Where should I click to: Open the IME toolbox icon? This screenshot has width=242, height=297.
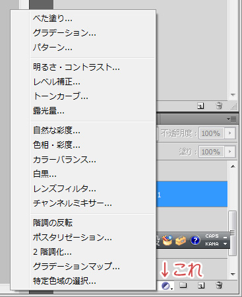pyautogui.click(x=181, y=240)
